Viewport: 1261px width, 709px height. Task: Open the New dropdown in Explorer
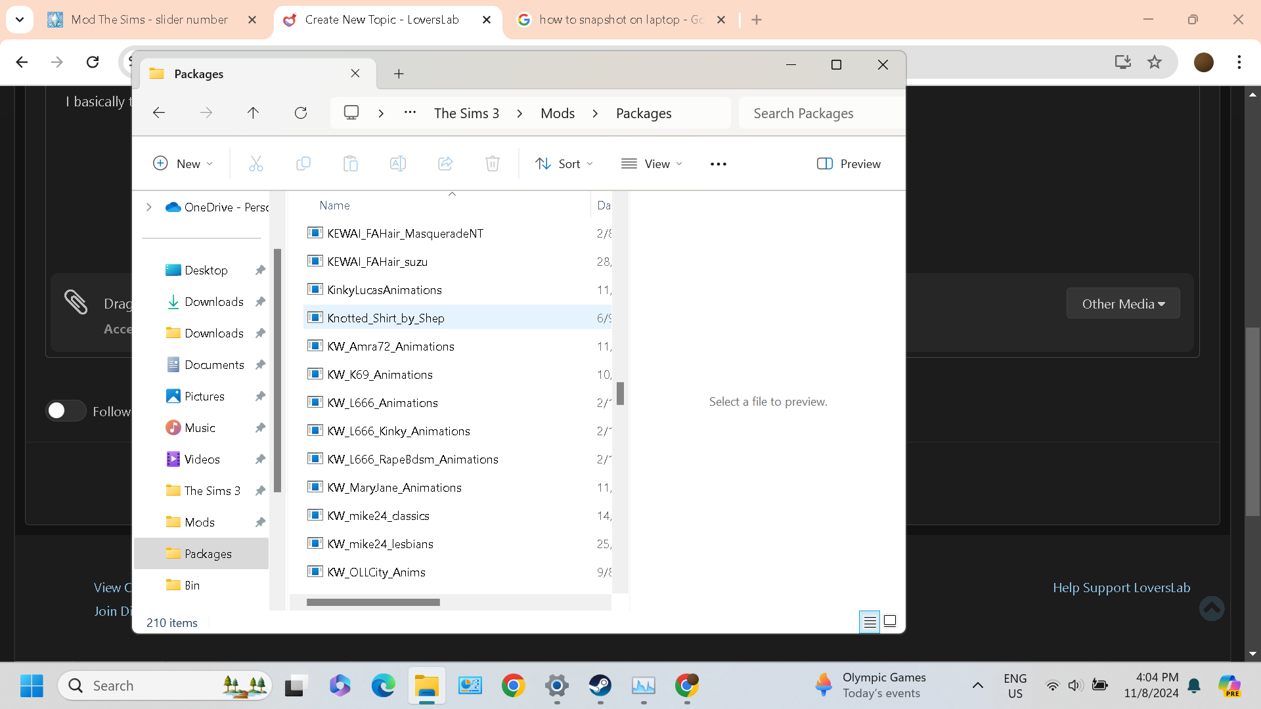click(183, 164)
